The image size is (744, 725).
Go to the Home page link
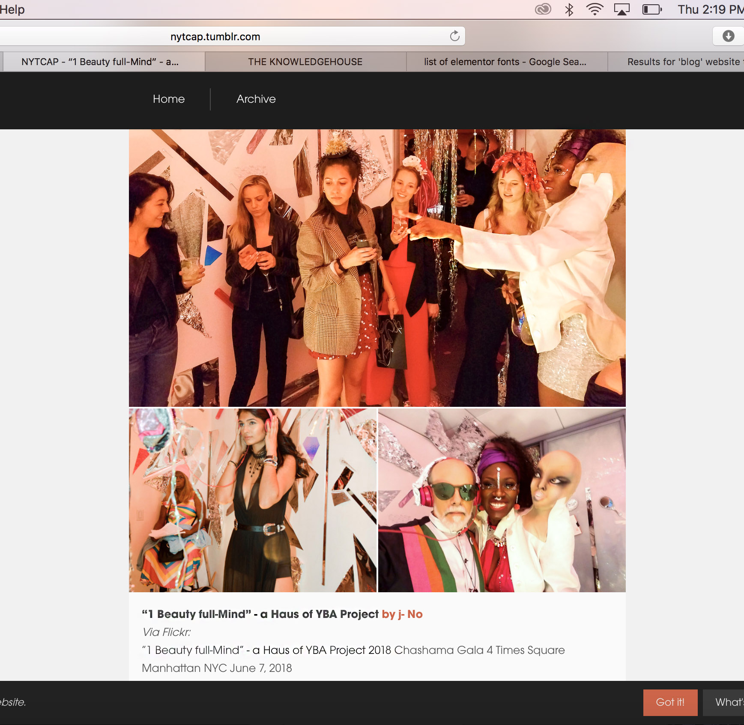(169, 99)
